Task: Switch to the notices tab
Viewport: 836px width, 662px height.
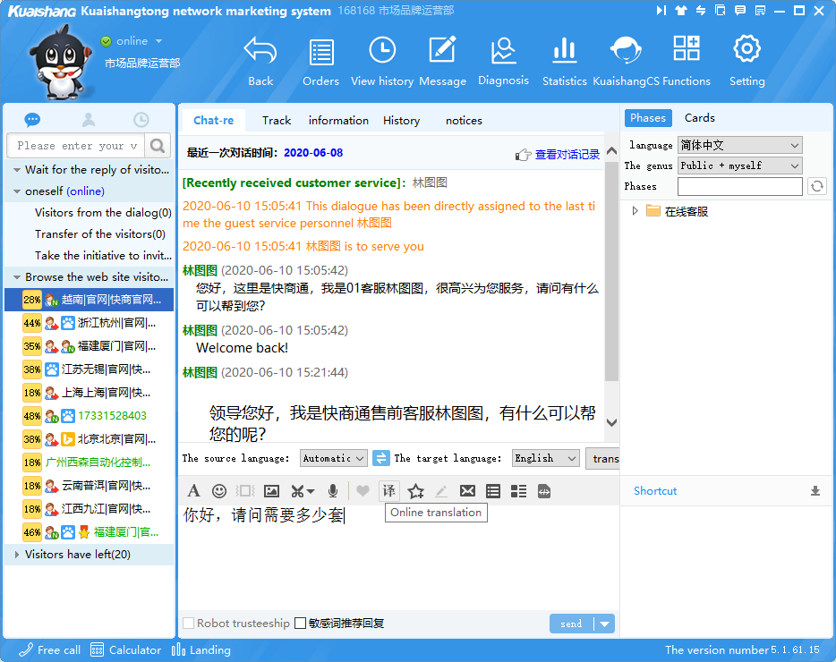Action: (464, 121)
